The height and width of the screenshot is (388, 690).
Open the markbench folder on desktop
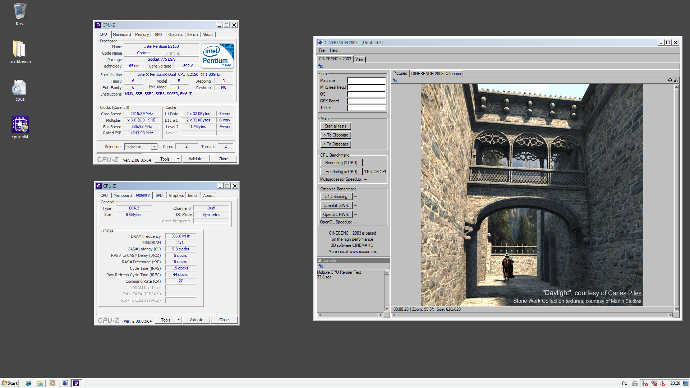20,52
